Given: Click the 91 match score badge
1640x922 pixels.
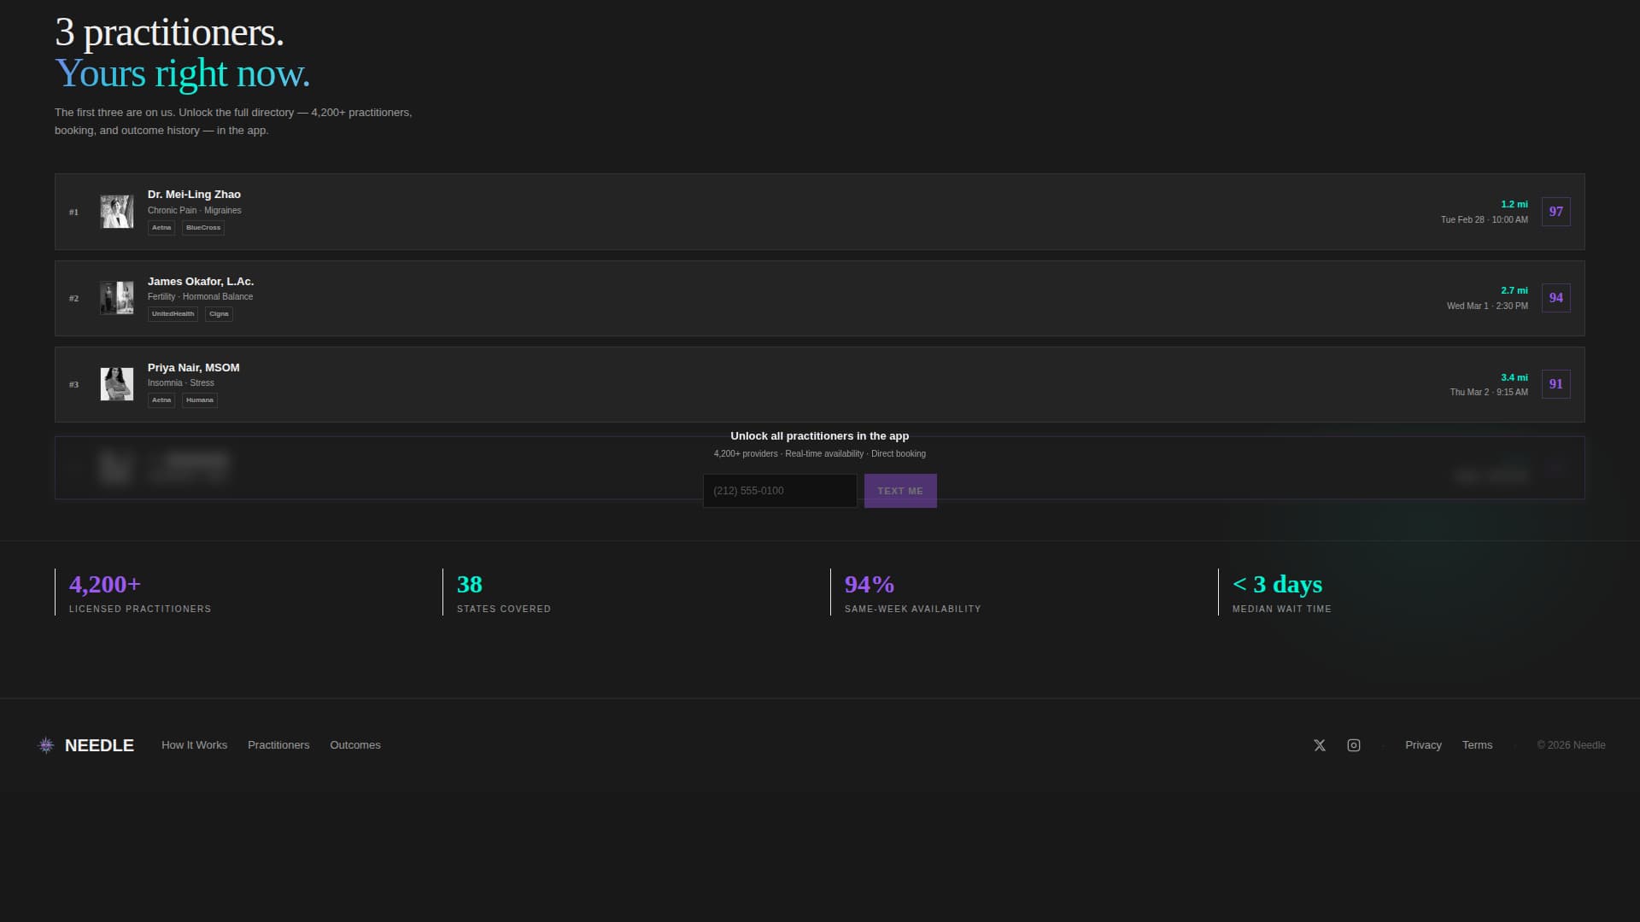Looking at the screenshot, I should [1555, 384].
